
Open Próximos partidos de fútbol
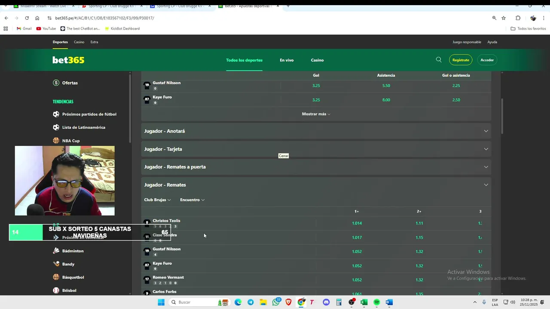click(x=89, y=114)
